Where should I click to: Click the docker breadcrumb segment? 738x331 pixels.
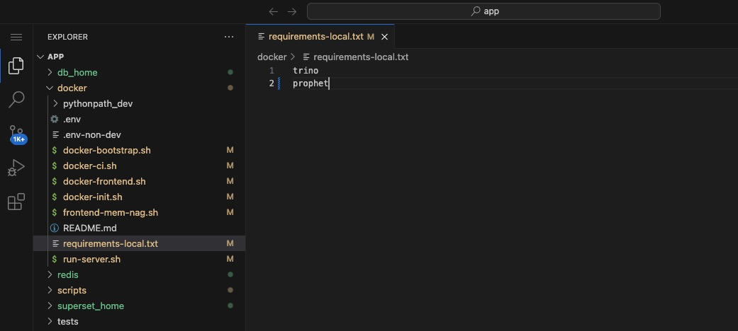pyautogui.click(x=272, y=57)
